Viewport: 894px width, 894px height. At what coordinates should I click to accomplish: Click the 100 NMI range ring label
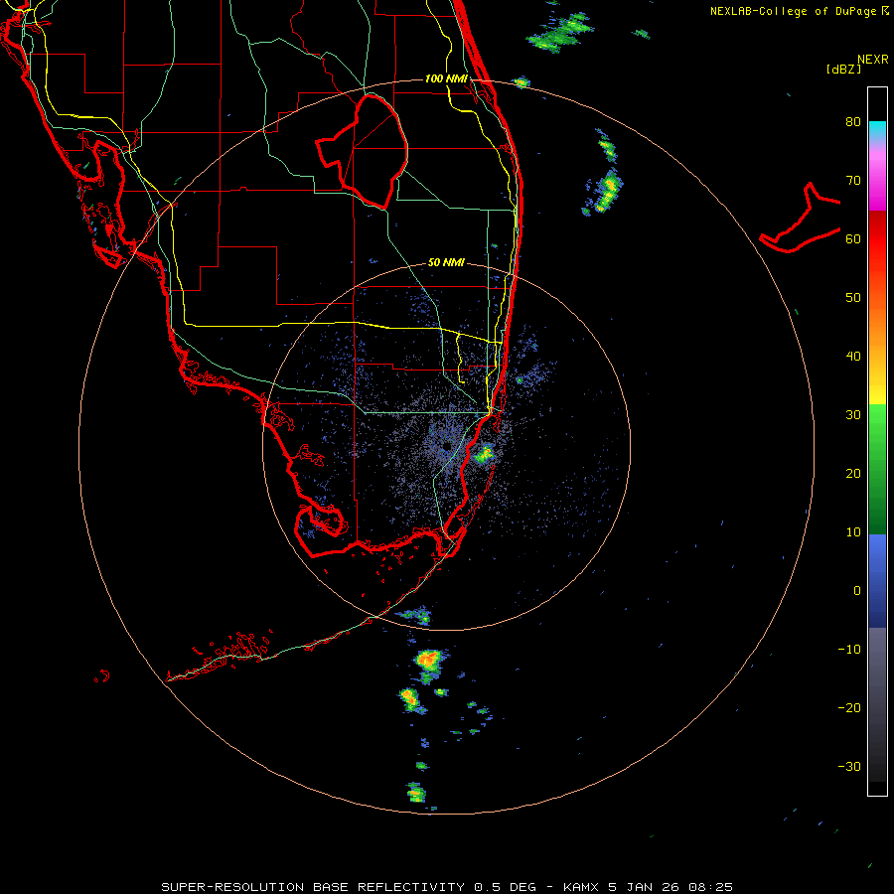tap(446, 78)
